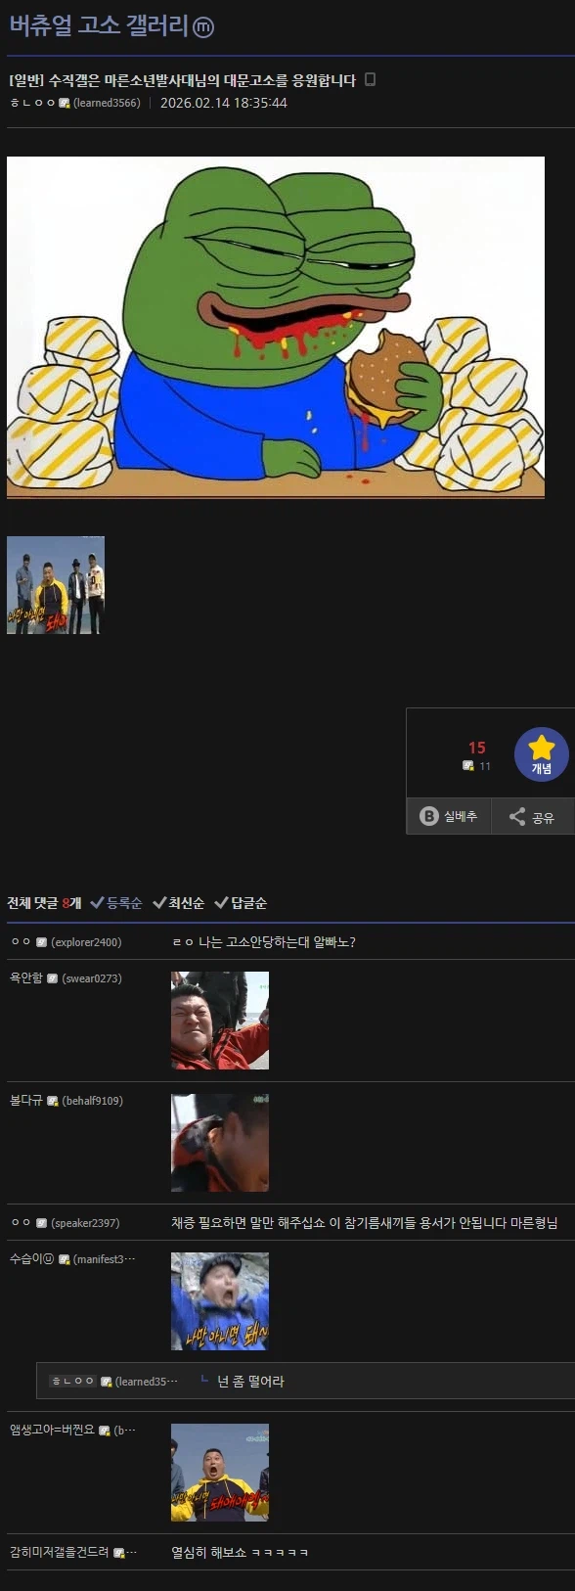575x1591 pixels.
Task: Click the mobile device icon after the post title
Action: coord(370,79)
